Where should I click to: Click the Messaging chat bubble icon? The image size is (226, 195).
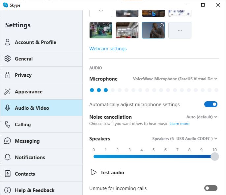pyautogui.click(x=8, y=141)
